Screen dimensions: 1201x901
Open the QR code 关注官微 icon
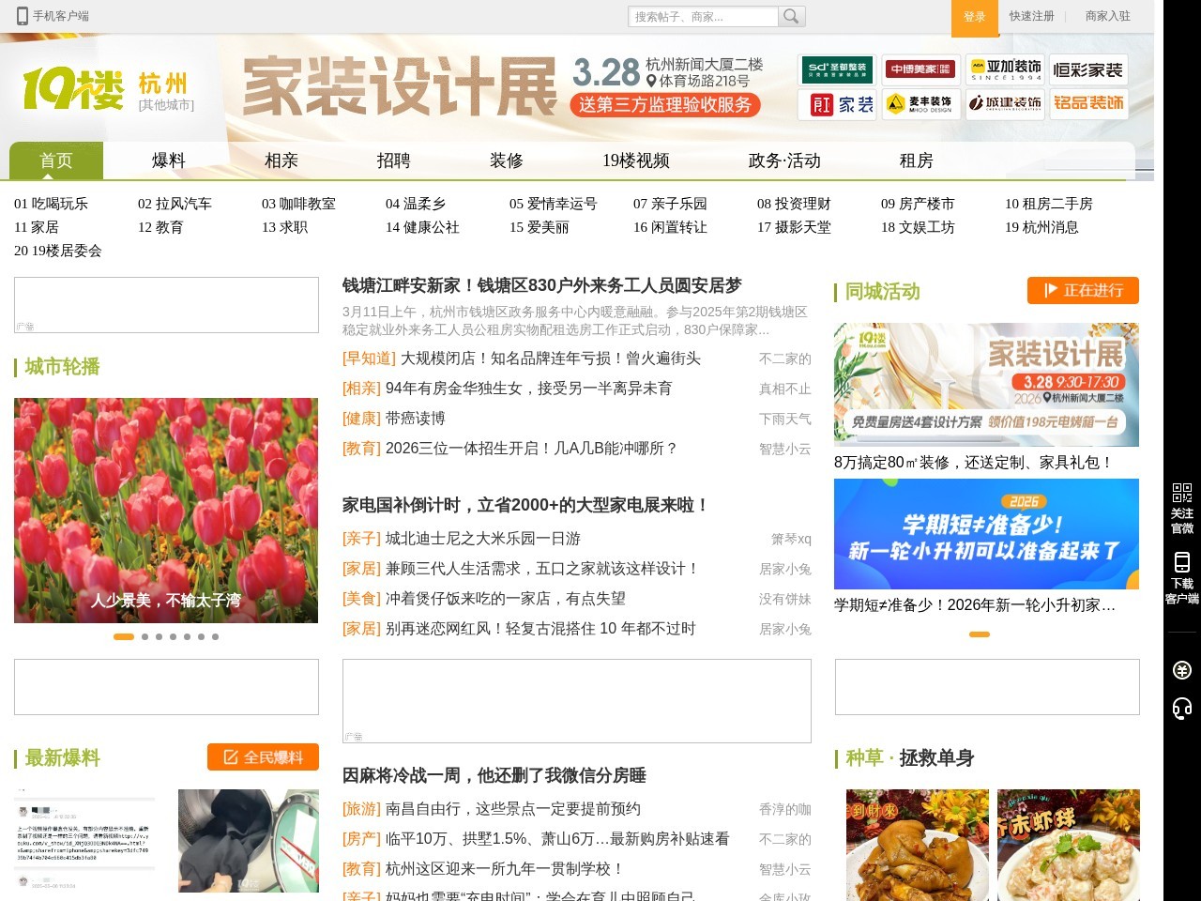[x=1181, y=492]
